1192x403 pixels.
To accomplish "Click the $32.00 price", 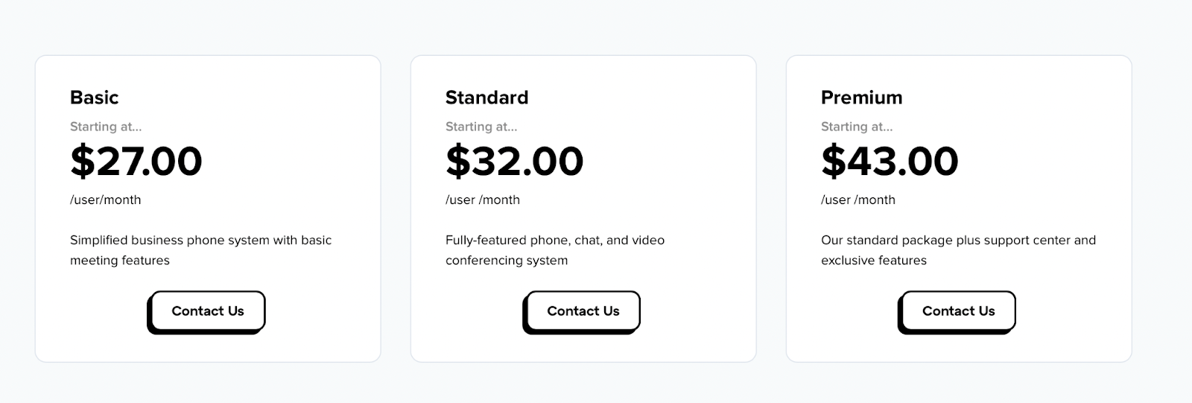I will [514, 161].
